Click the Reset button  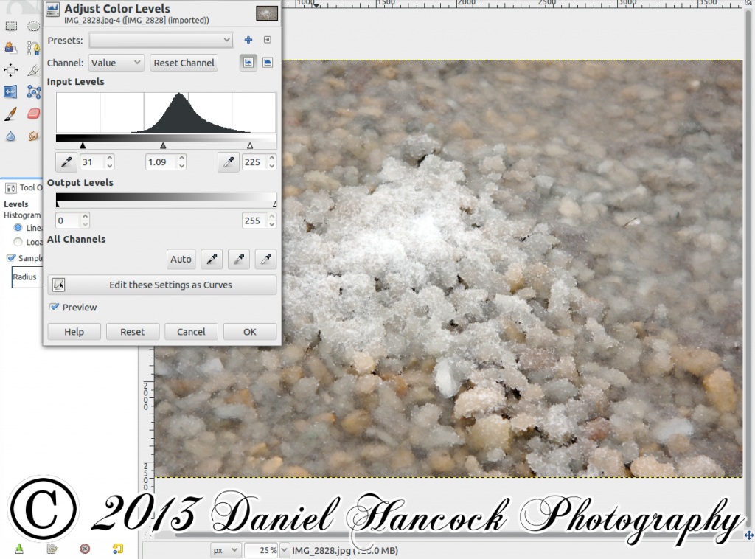[133, 332]
